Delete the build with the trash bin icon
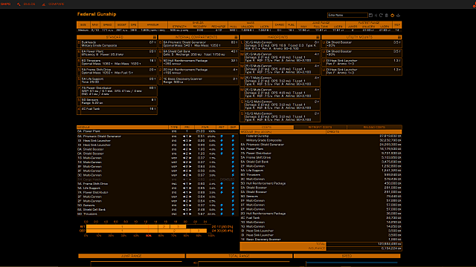The image size is (476, 267). point(387,15)
